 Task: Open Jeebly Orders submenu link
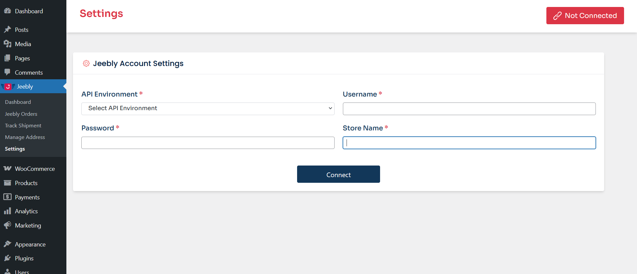21,114
